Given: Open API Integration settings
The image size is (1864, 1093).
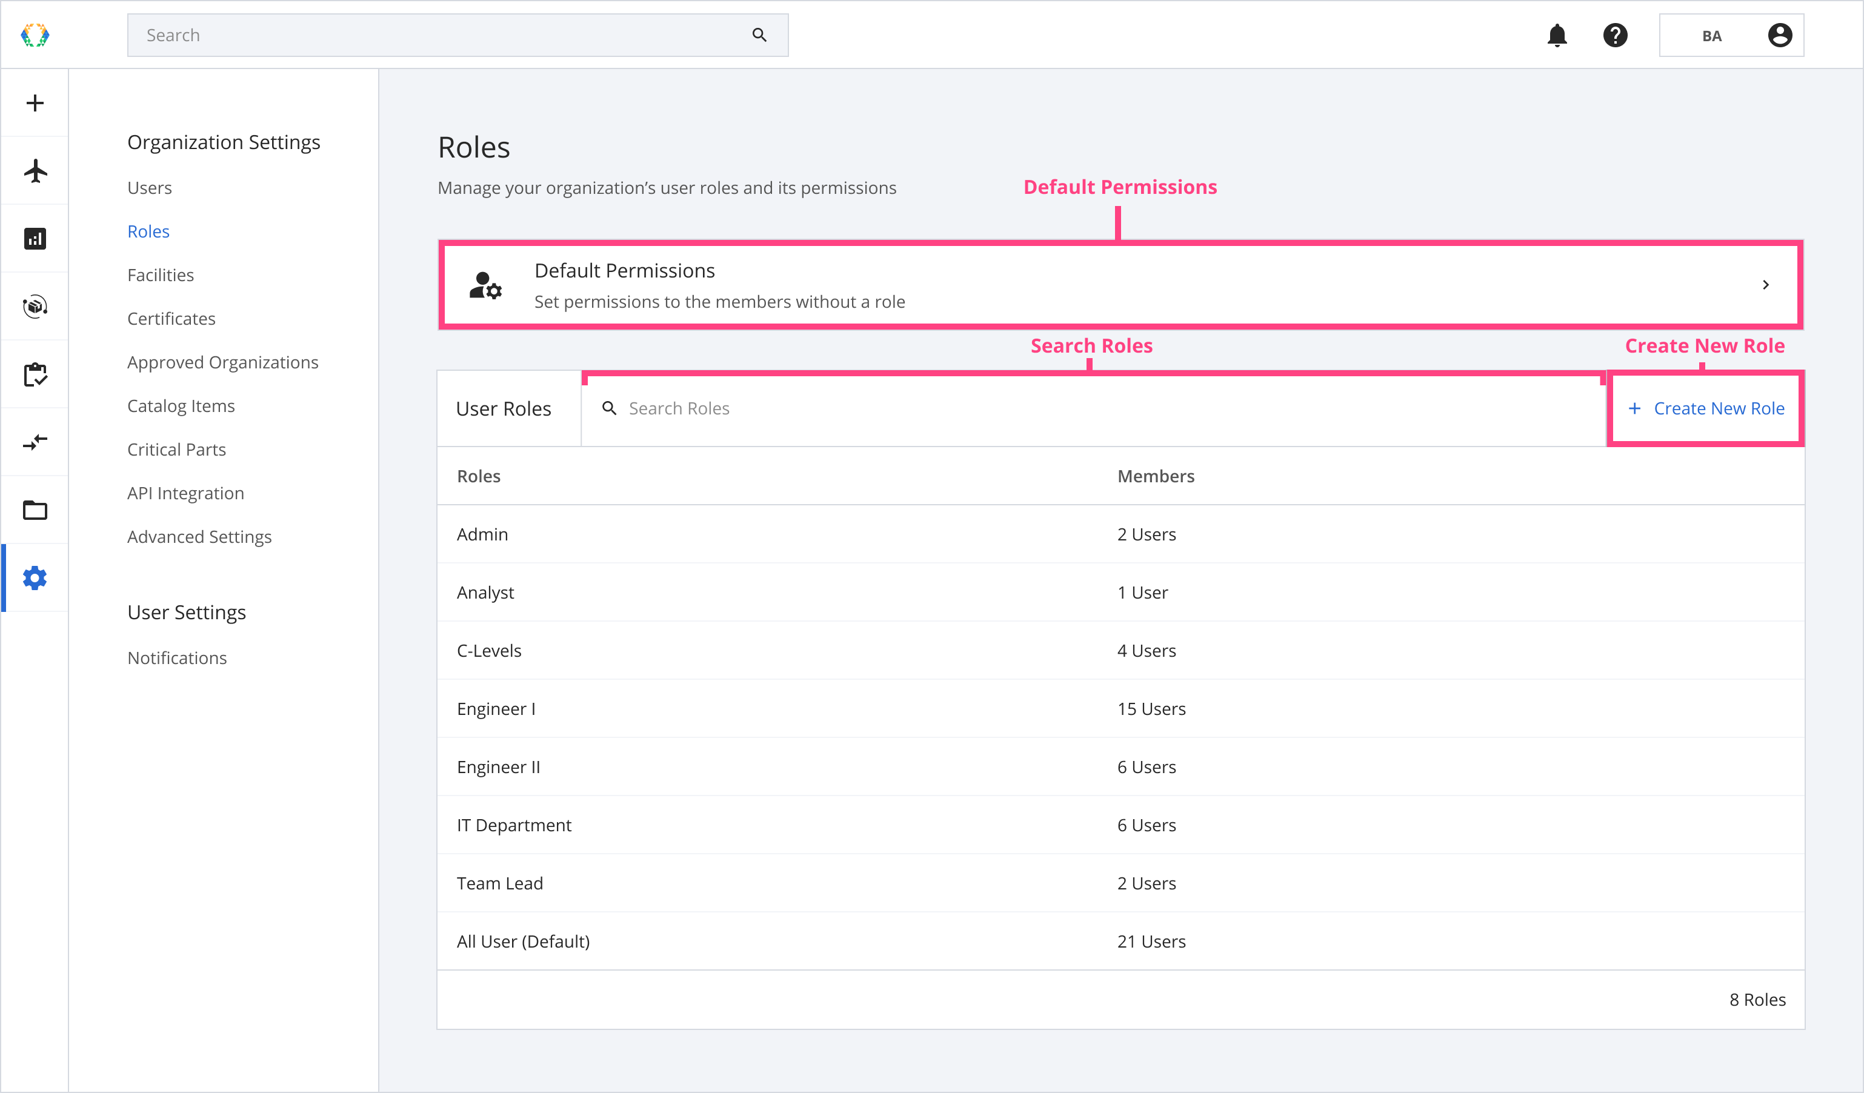Looking at the screenshot, I should coord(185,493).
